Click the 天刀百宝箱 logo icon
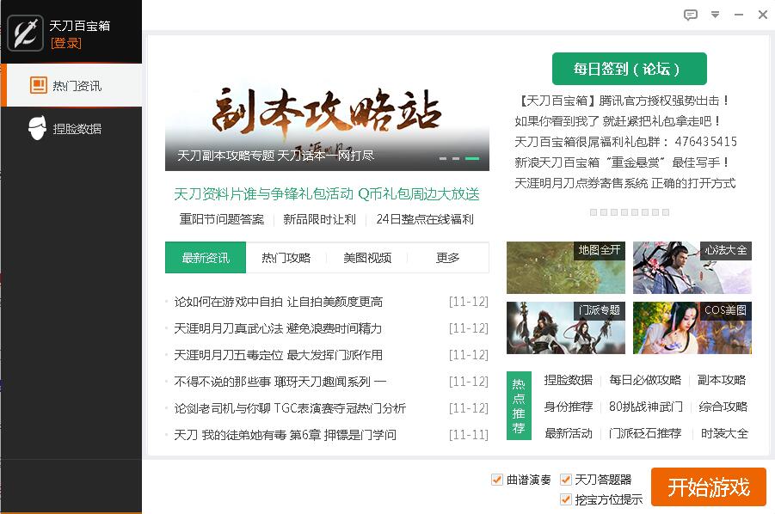The height and width of the screenshot is (514, 775). (x=26, y=34)
